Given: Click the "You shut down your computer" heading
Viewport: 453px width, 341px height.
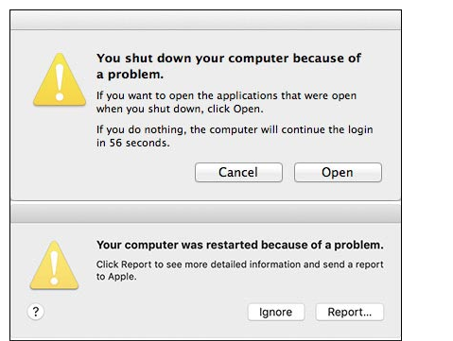Looking at the screenshot, I should click(229, 66).
